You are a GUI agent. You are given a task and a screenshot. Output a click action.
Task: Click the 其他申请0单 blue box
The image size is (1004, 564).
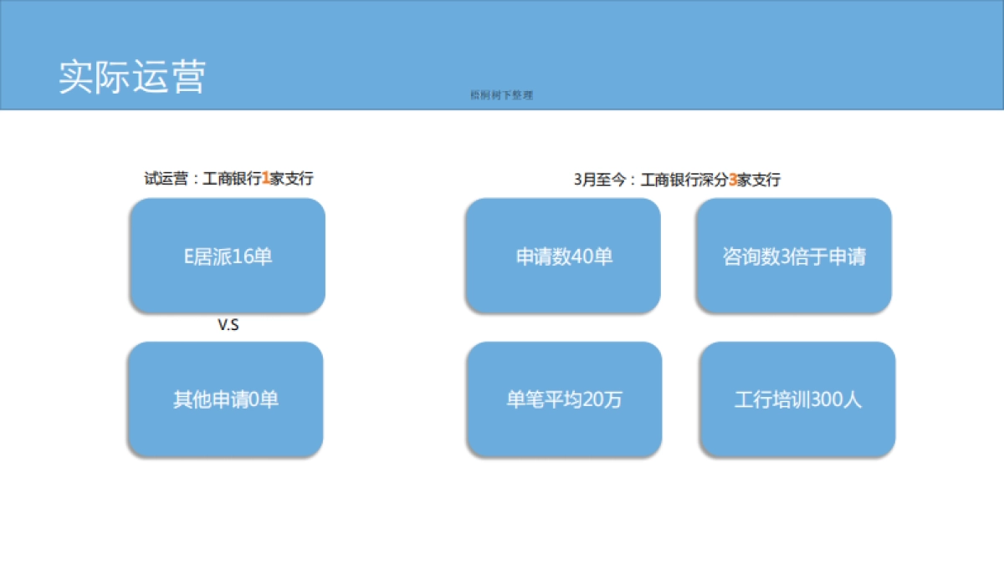pyautogui.click(x=226, y=399)
